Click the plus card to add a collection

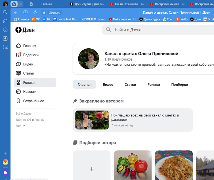[91, 169]
